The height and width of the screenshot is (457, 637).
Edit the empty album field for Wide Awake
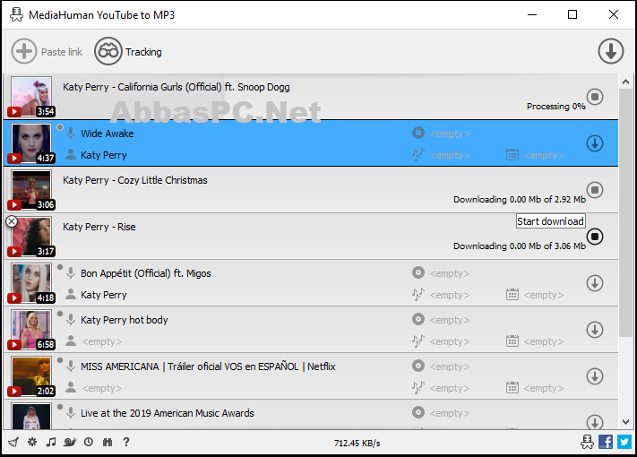[450, 134]
